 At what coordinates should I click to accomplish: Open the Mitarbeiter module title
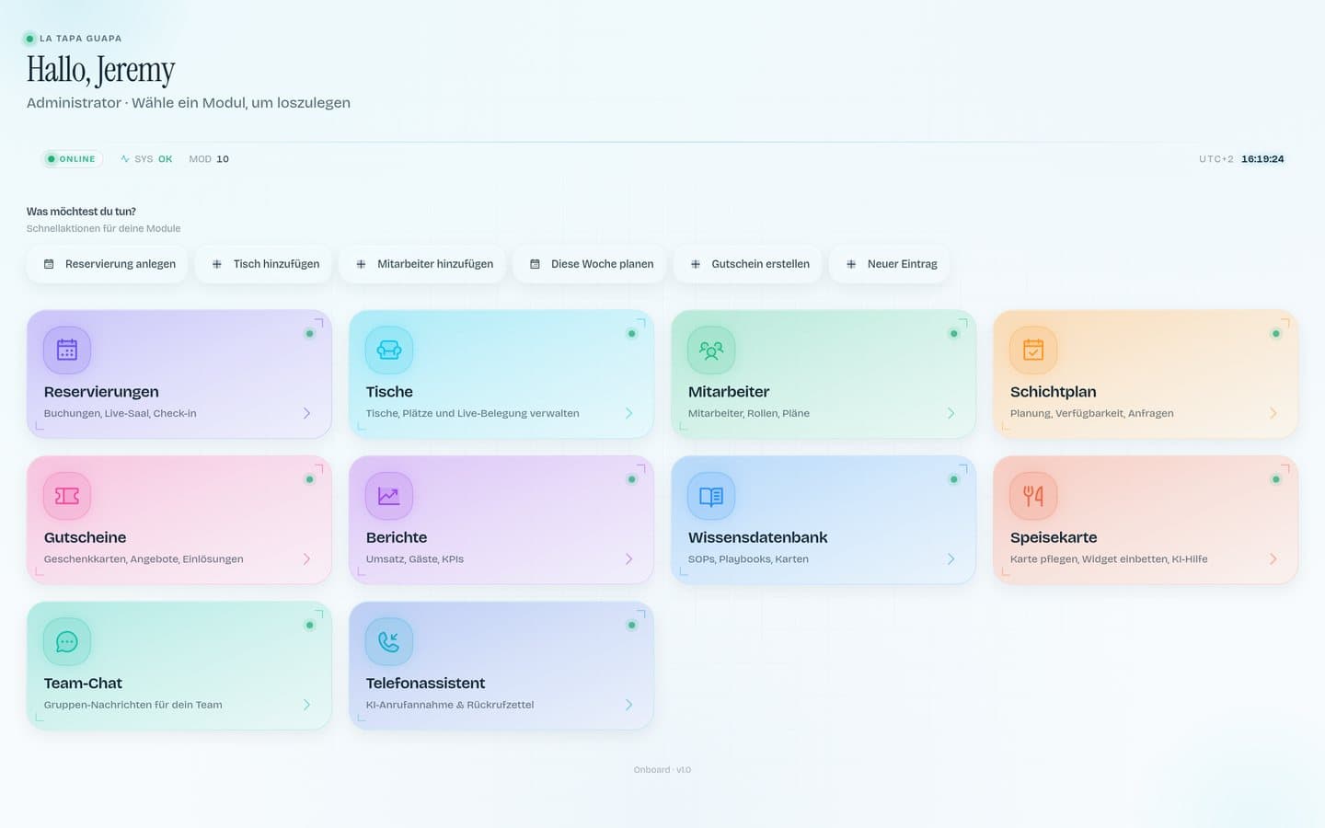pos(729,392)
